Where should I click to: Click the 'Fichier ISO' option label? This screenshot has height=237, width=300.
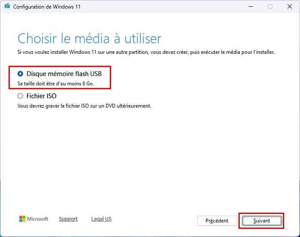coord(41,96)
